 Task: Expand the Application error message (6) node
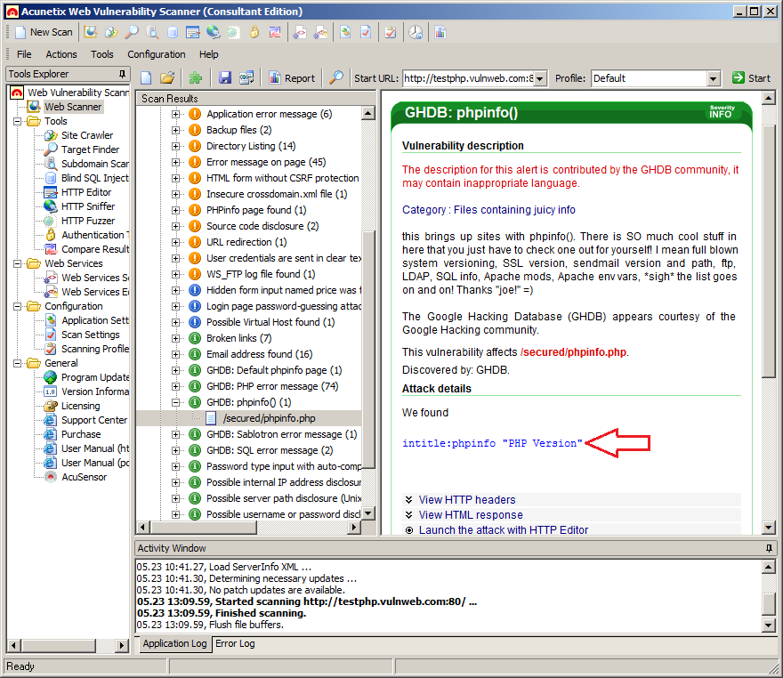pos(175,114)
